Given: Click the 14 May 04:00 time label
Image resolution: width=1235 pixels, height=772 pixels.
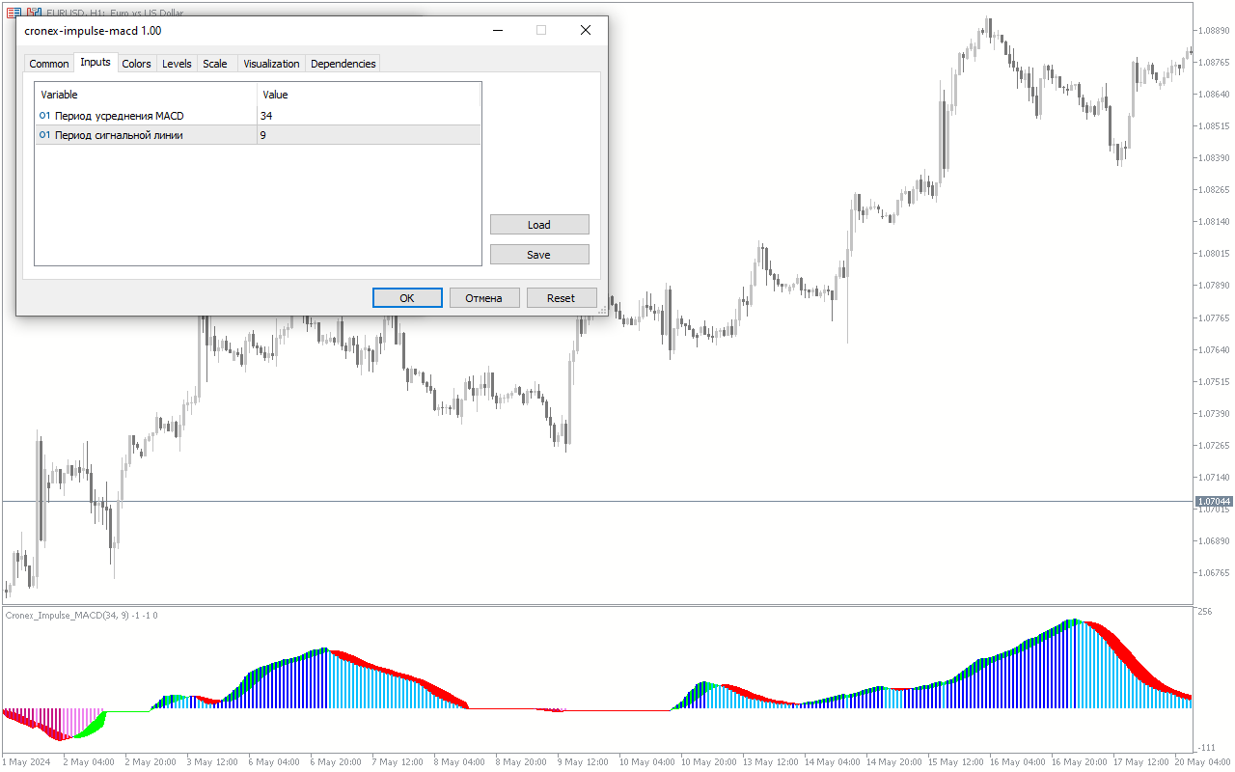Looking at the screenshot, I should pyautogui.click(x=832, y=762).
